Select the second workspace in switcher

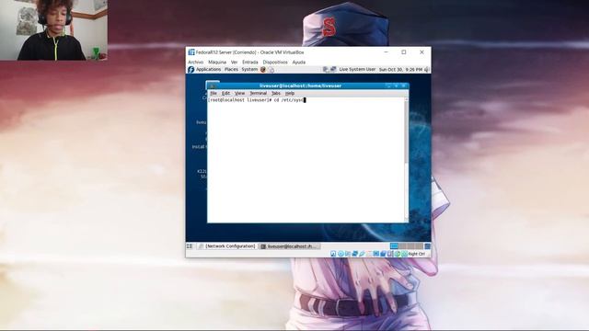coord(403,246)
